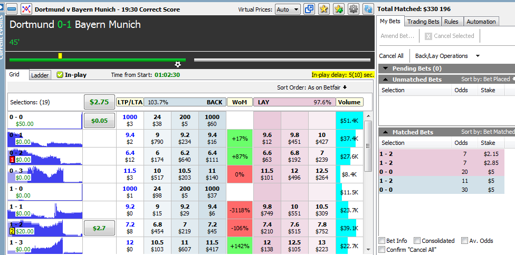515x255 pixels.
Task: Click Cancel All in bets panel
Action: tap(391, 56)
